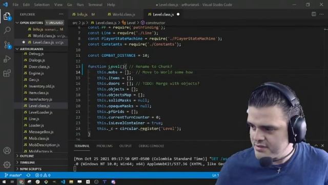328x185 pixels.
Task: Open the Selection menu
Action: (x=42, y=5)
